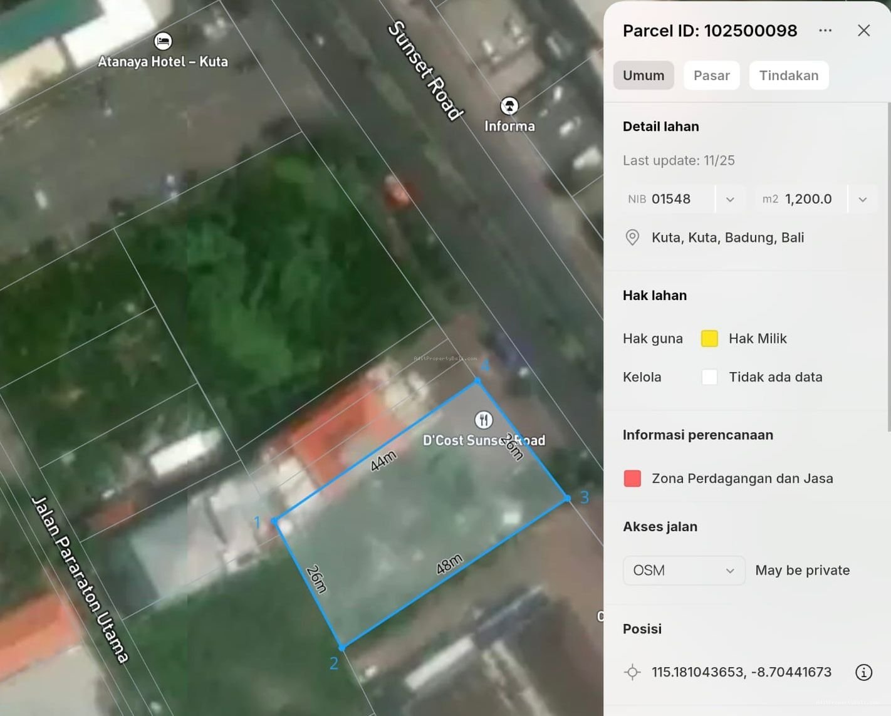The width and height of the screenshot is (891, 716).
Task: Toggle the Kelola white checkbox
Action: [709, 377]
